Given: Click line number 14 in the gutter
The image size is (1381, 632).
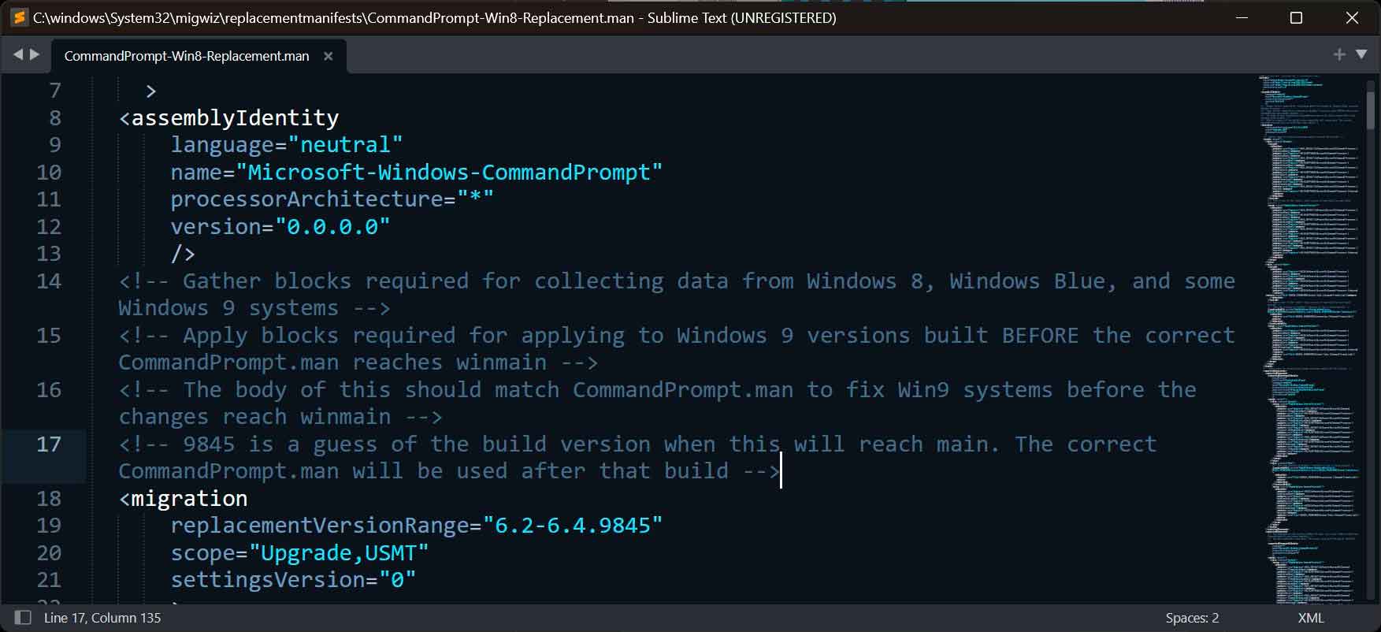Looking at the screenshot, I should click(49, 281).
